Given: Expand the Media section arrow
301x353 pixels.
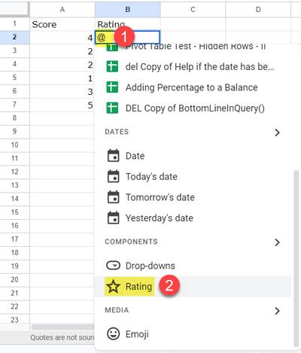Looking at the screenshot, I should point(277,311).
